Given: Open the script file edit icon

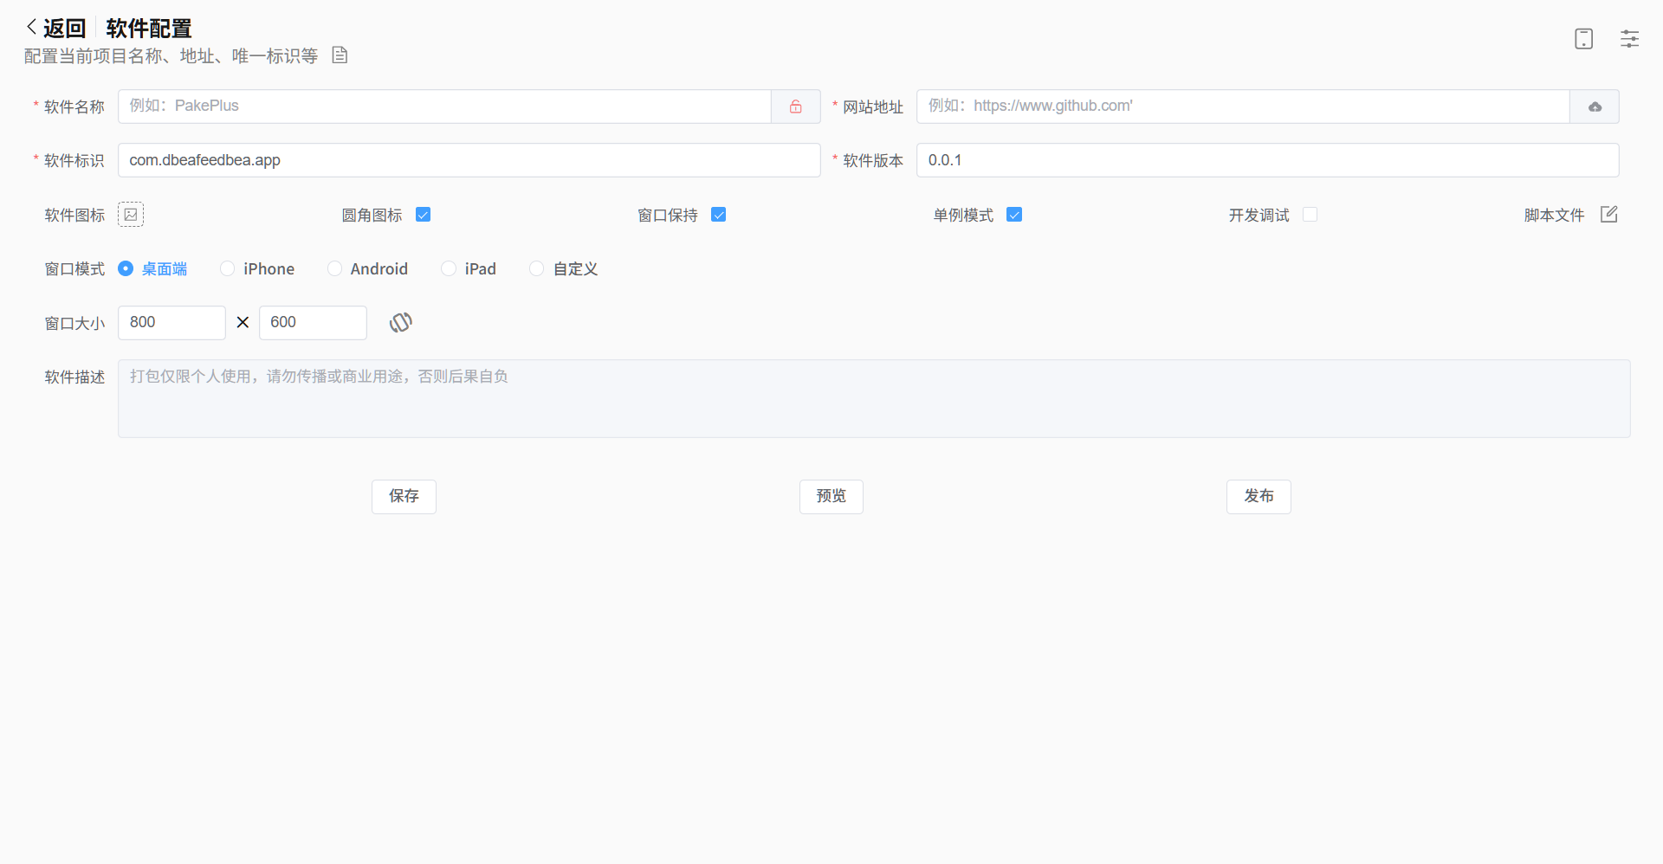Looking at the screenshot, I should (1608, 215).
